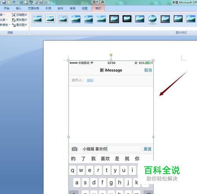Apply the compound frame black picture style
This screenshot has width=197, height=194.
[165, 19]
